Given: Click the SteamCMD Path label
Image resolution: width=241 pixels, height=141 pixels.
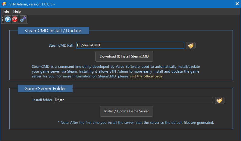Looking at the screenshot, I should [x=61, y=45].
